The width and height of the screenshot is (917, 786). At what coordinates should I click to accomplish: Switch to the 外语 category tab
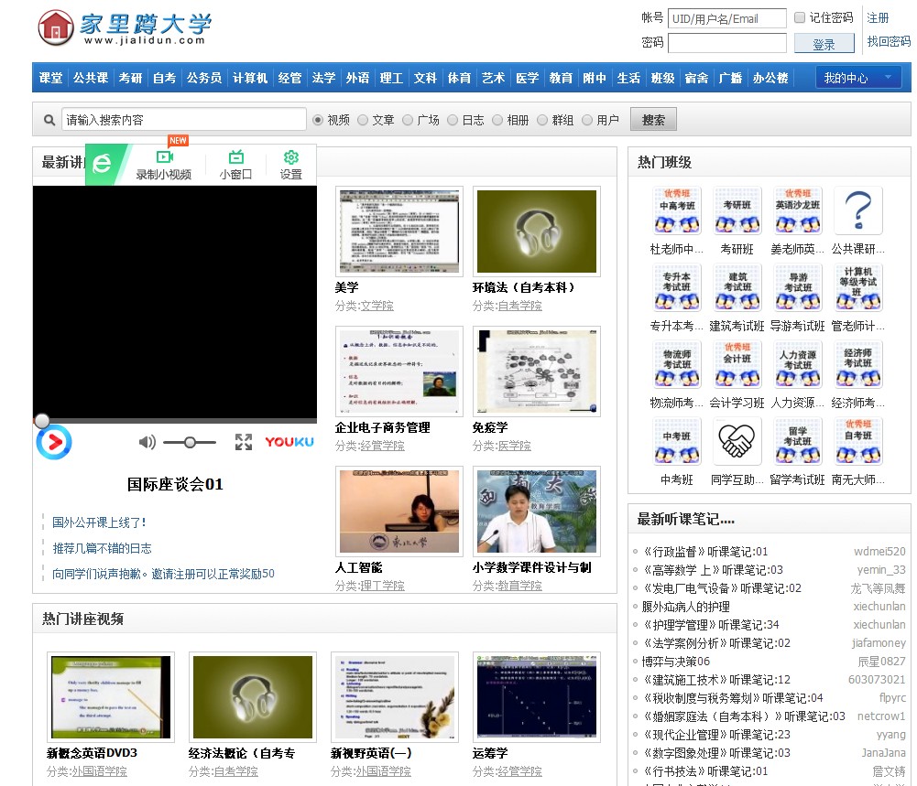coord(356,78)
